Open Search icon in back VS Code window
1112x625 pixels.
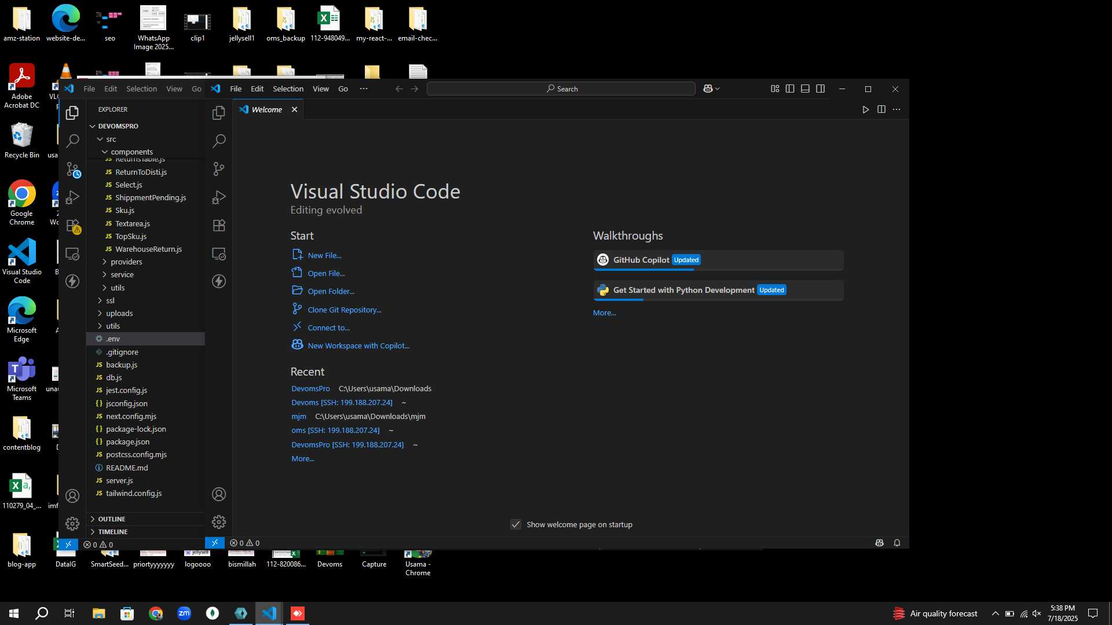coord(72,141)
